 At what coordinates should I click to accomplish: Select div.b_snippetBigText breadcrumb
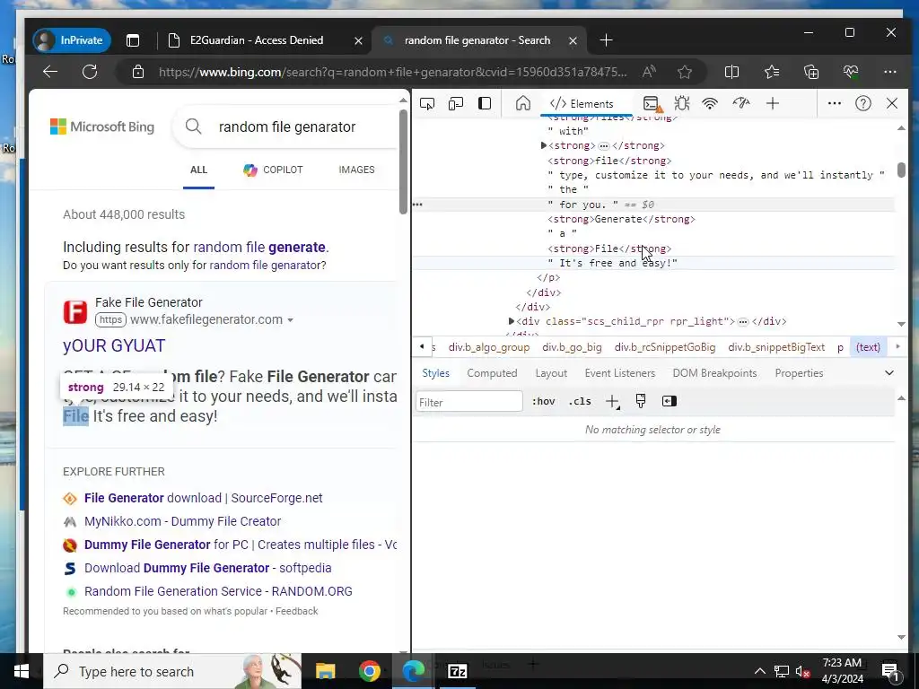[776, 347]
